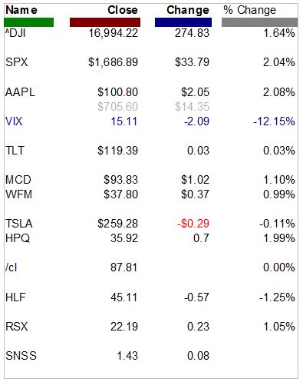This screenshot has width=303, height=382.
Task: Click the Name column header
Action: (21, 10)
